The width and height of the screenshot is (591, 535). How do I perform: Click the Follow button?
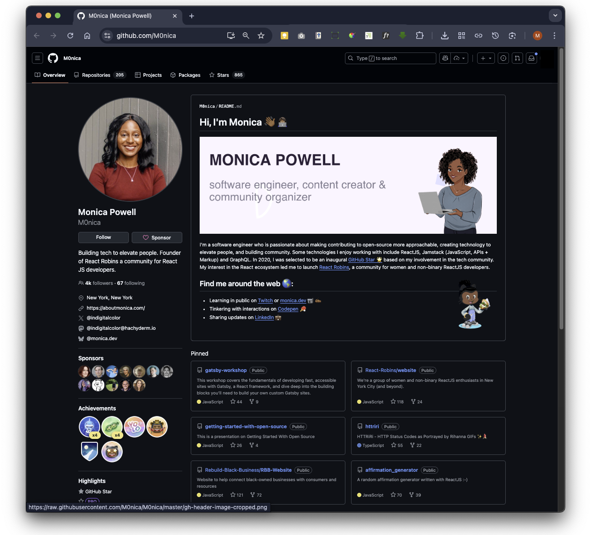[103, 238]
